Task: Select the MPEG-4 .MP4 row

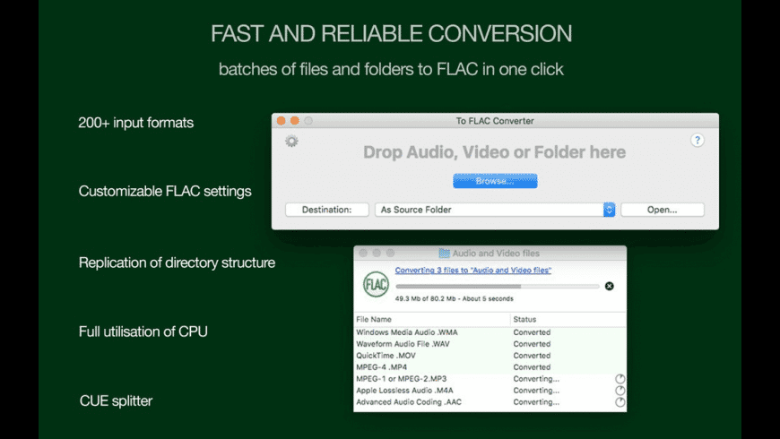Action: (x=490, y=367)
